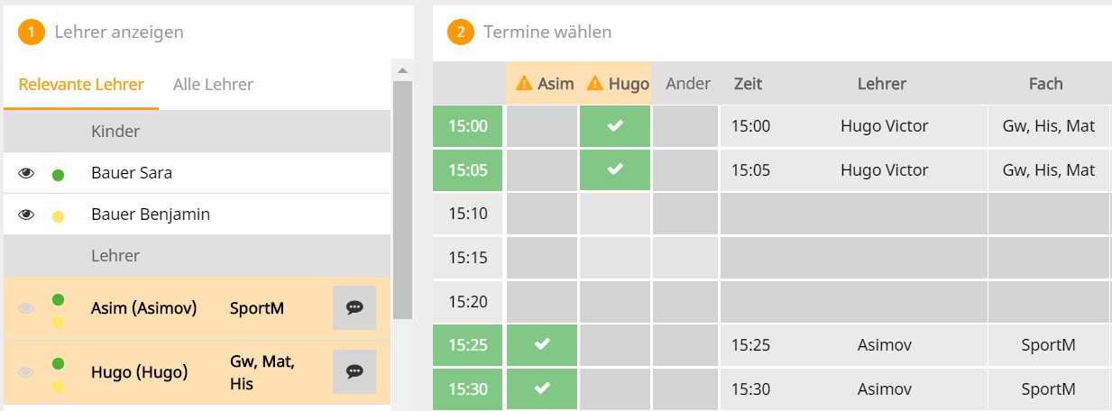Open message icon for Asim (Asimov)
Viewport: 1112px width, 411px height.
(354, 308)
